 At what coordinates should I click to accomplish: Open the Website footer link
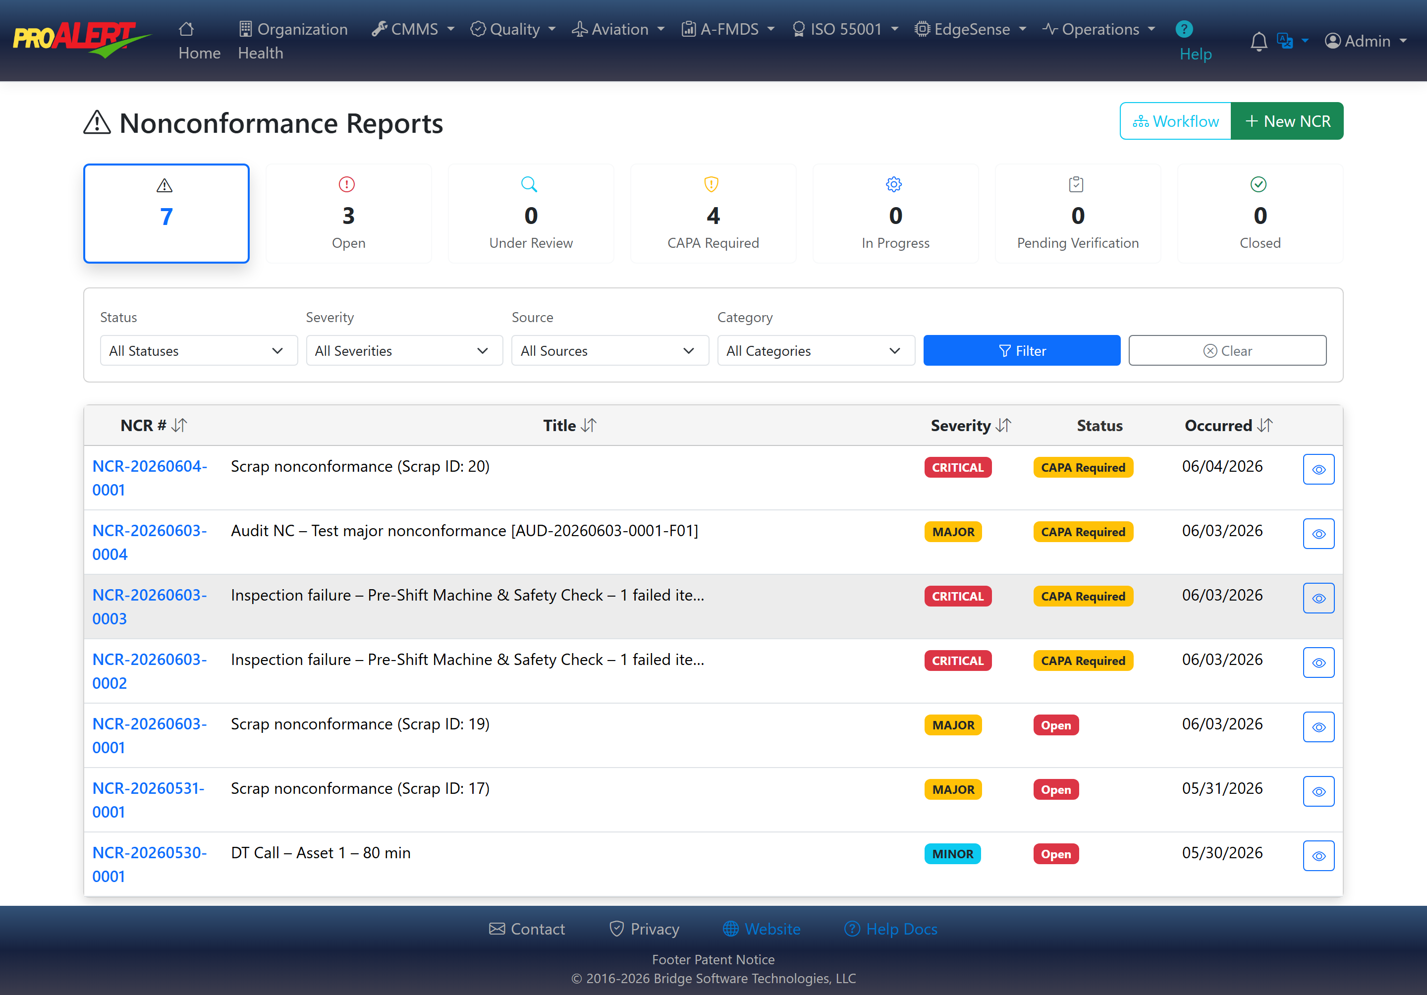[x=762, y=929]
